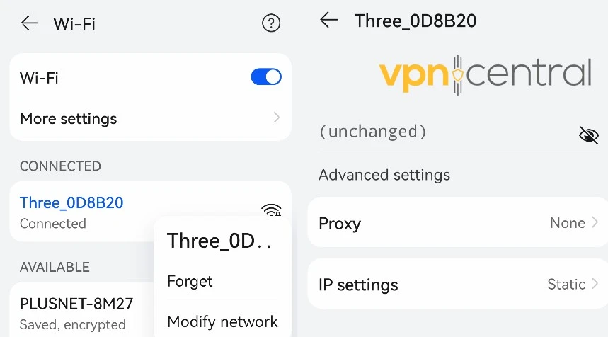
Task: Tap the More settings chevron arrow
Action: tap(277, 117)
